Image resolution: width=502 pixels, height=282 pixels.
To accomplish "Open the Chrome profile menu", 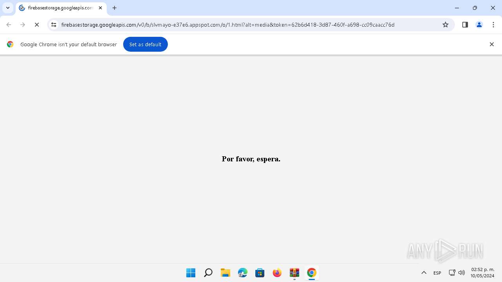I will [479, 25].
